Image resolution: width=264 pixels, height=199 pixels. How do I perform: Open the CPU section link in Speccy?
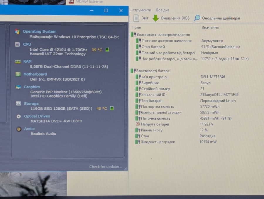[27, 44]
